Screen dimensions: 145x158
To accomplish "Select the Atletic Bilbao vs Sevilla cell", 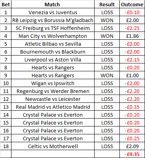I will [53, 44].
